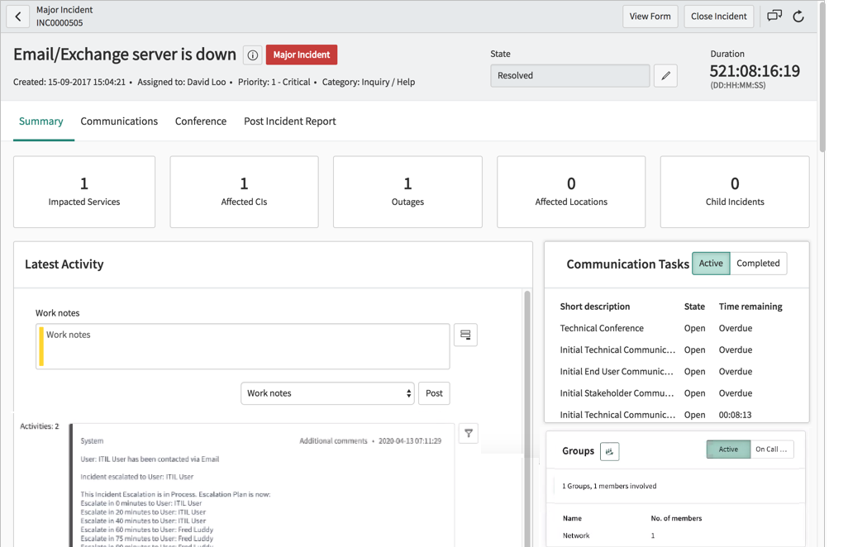Click the main page vertical scrollbar
The width and height of the screenshot is (848, 547).
(822, 76)
